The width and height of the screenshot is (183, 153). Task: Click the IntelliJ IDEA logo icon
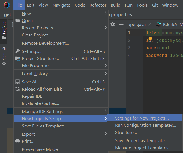(7, 5)
